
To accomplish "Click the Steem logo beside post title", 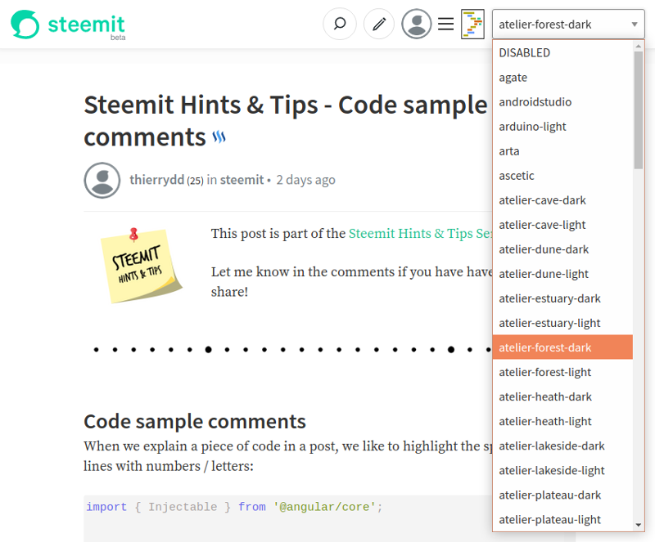I will click(219, 137).
